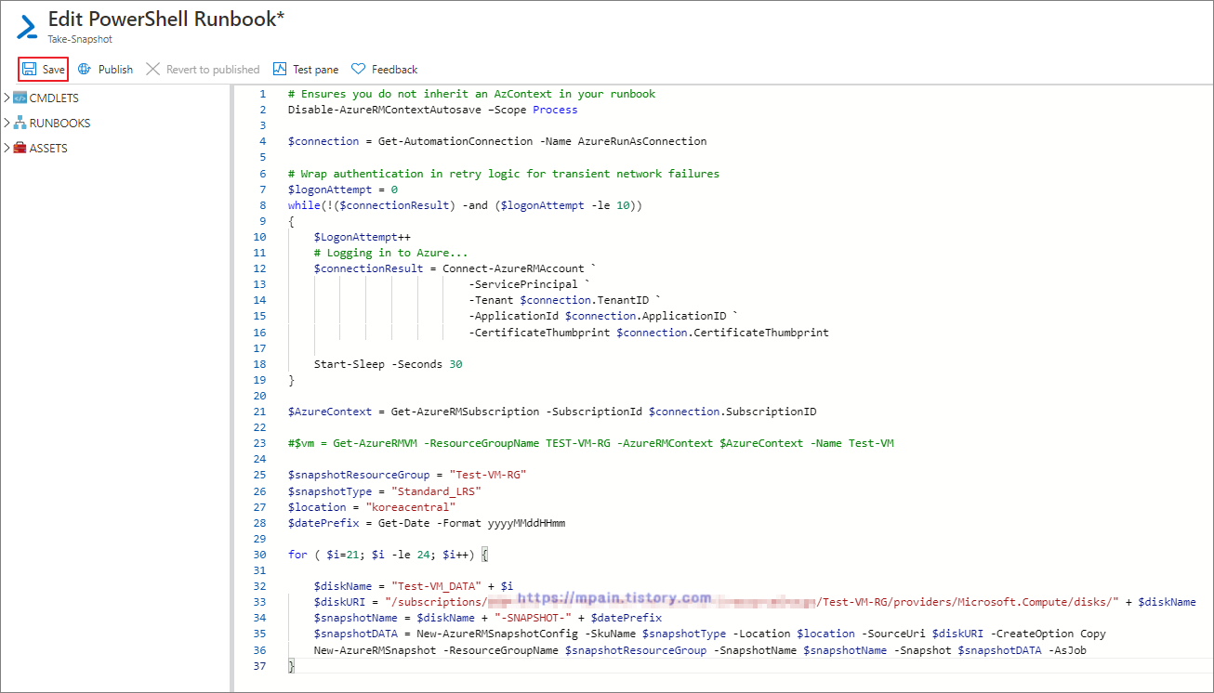
Task: Click the Disable-AzureRMContextAutosave command
Action: tap(384, 110)
